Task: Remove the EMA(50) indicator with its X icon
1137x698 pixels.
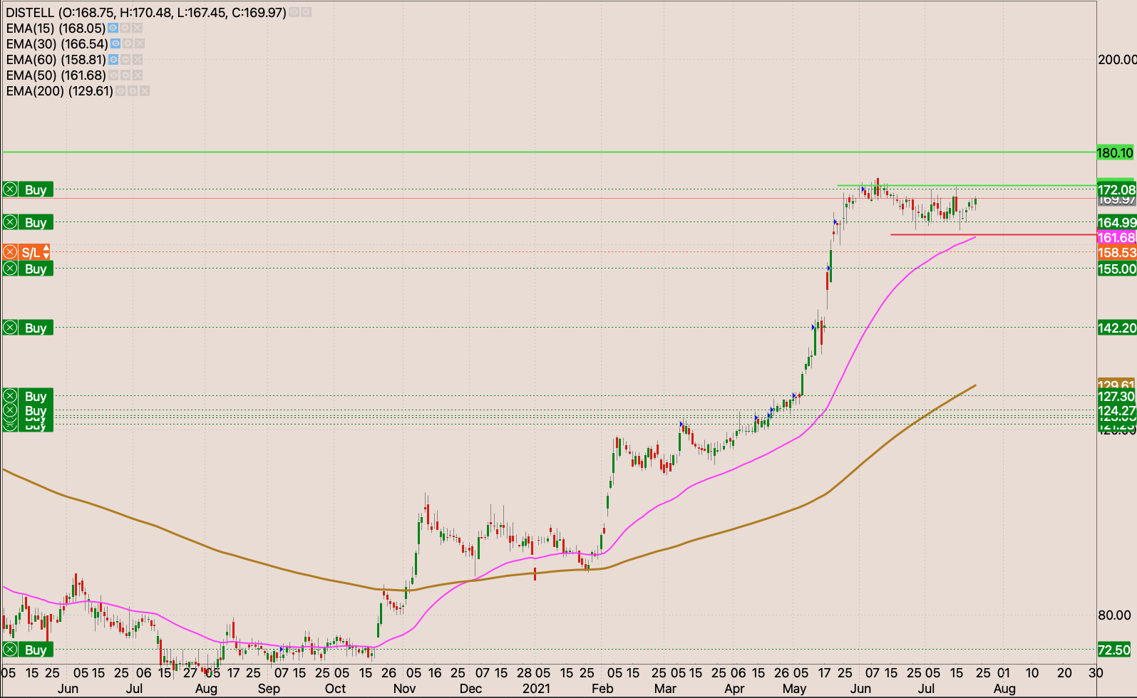Action: point(138,75)
